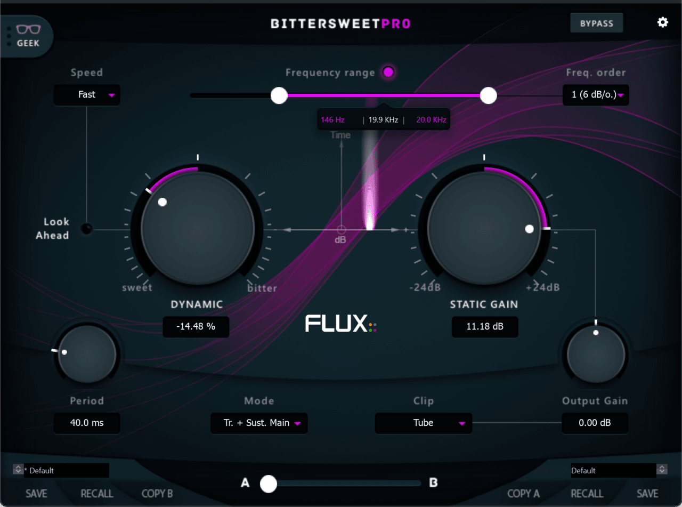The height and width of the screenshot is (507, 682).
Task: Toggle the Frequency range enable dot
Action: coord(388,72)
